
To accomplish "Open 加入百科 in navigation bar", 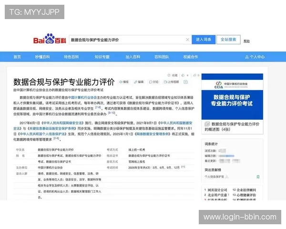I will (133, 57).
